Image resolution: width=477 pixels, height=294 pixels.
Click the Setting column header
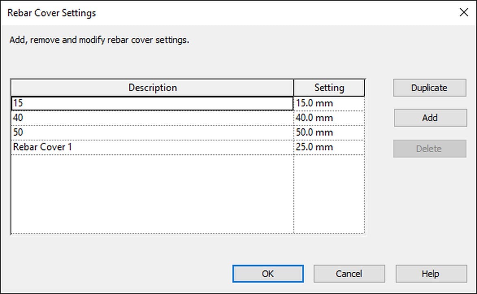click(329, 88)
